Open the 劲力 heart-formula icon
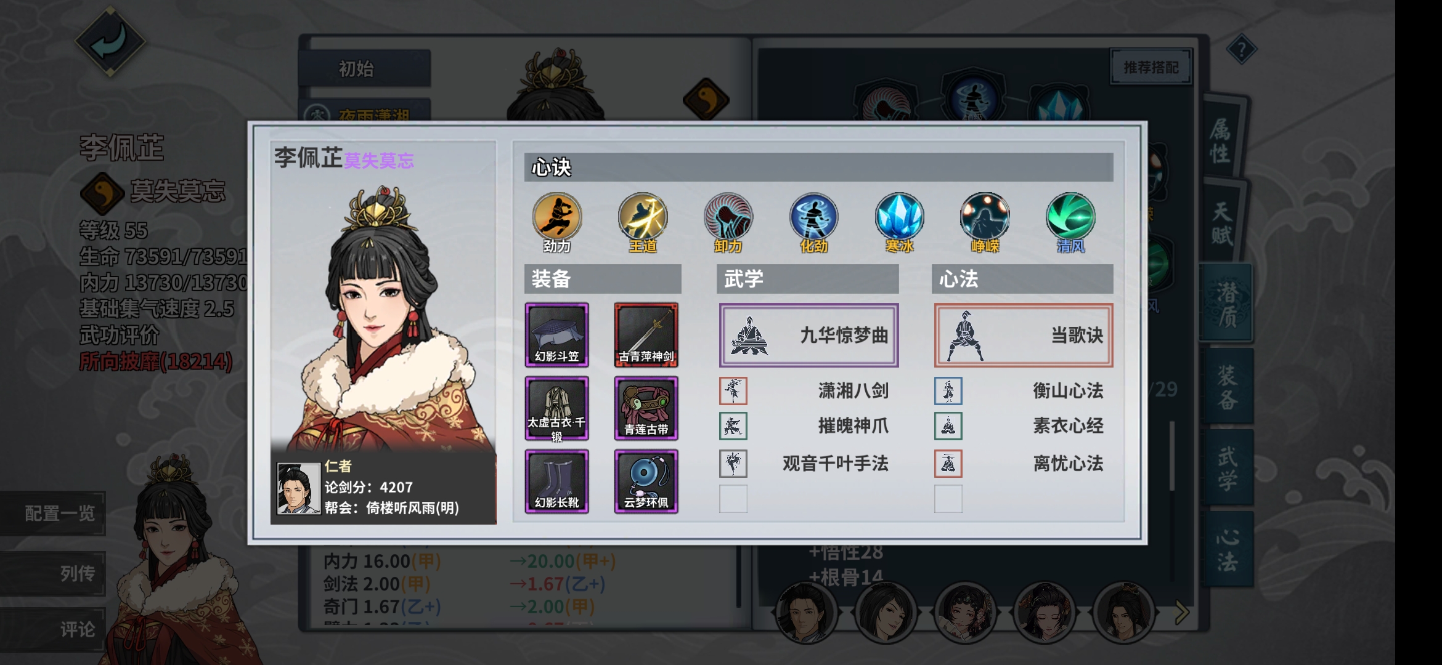Screen dimensions: 1442x665 click(x=557, y=217)
